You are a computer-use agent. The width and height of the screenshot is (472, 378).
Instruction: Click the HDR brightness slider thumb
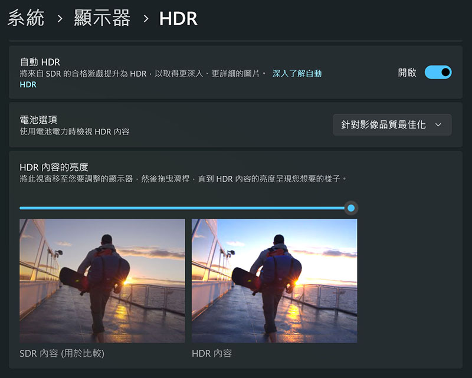click(351, 208)
